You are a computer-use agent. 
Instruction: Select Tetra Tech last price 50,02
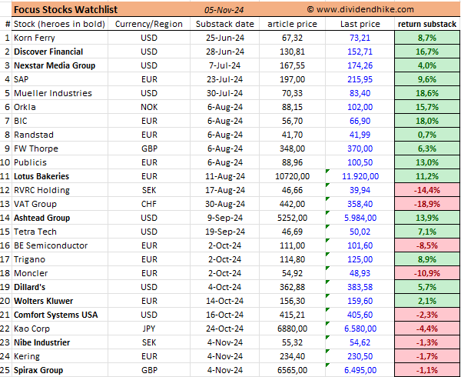click(360, 232)
